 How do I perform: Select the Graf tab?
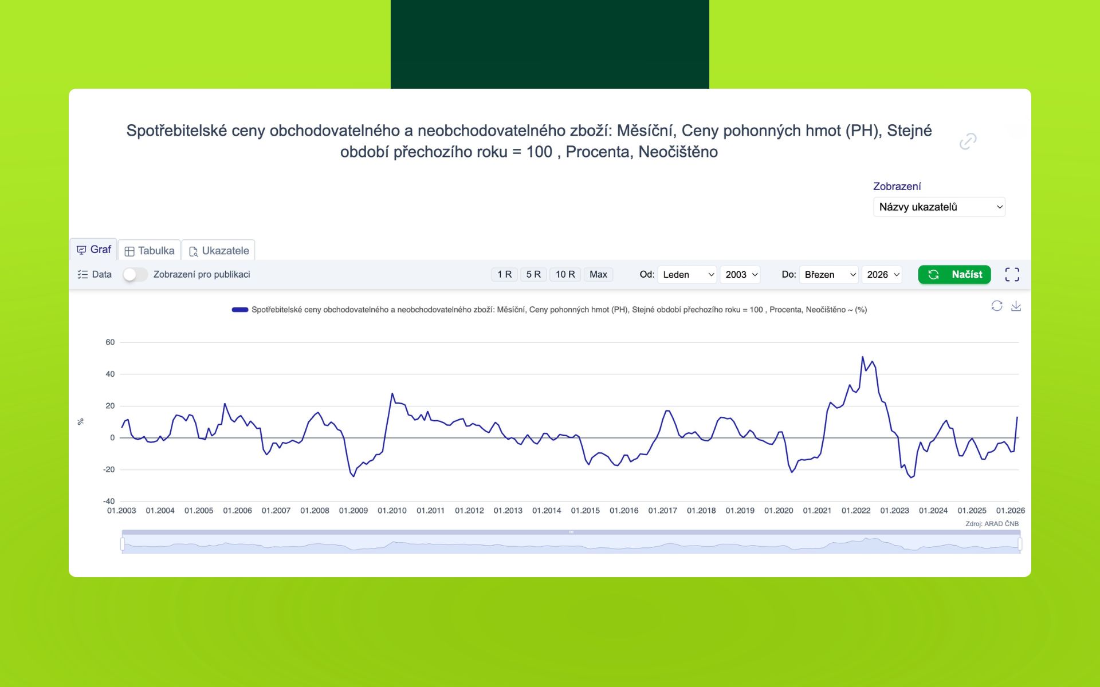(94, 250)
